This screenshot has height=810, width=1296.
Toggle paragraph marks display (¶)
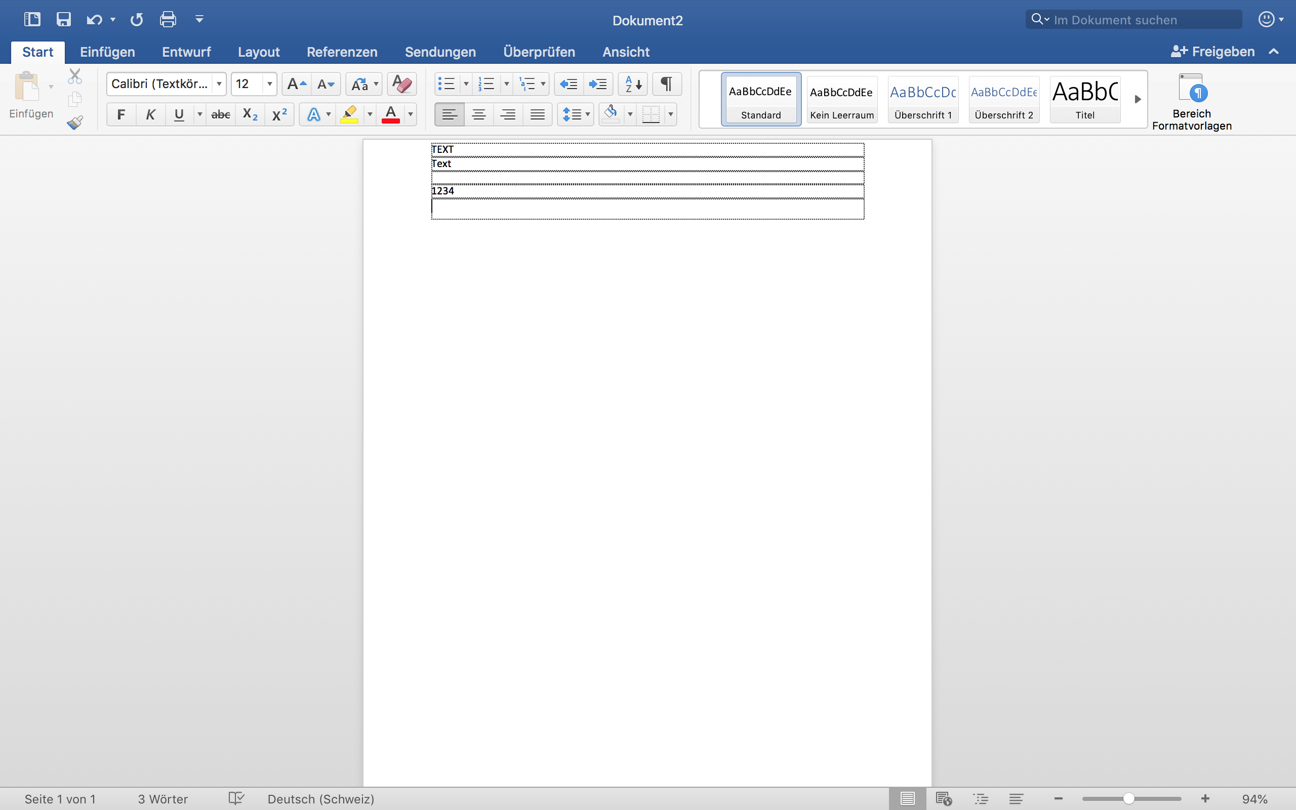667,84
